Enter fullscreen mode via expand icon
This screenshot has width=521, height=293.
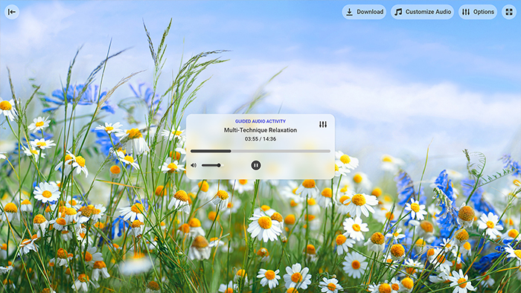[x=509, y=12]
